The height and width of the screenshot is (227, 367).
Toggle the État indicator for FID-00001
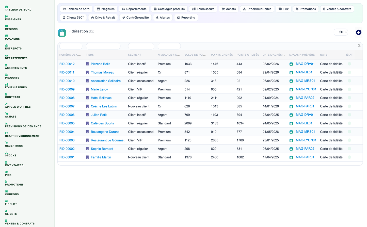click(349, 157)
